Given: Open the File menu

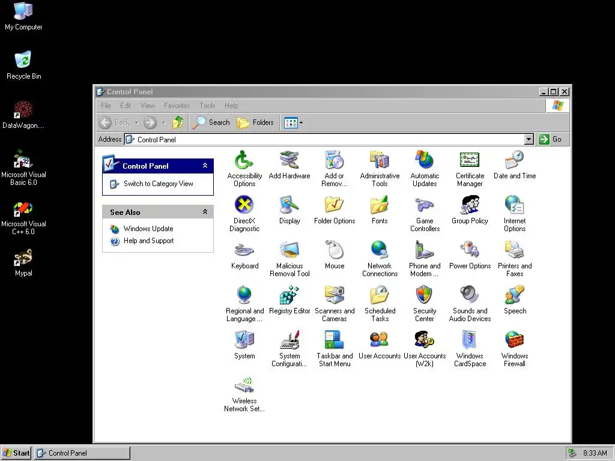Looking at the screenshot, I should (106, 106).
